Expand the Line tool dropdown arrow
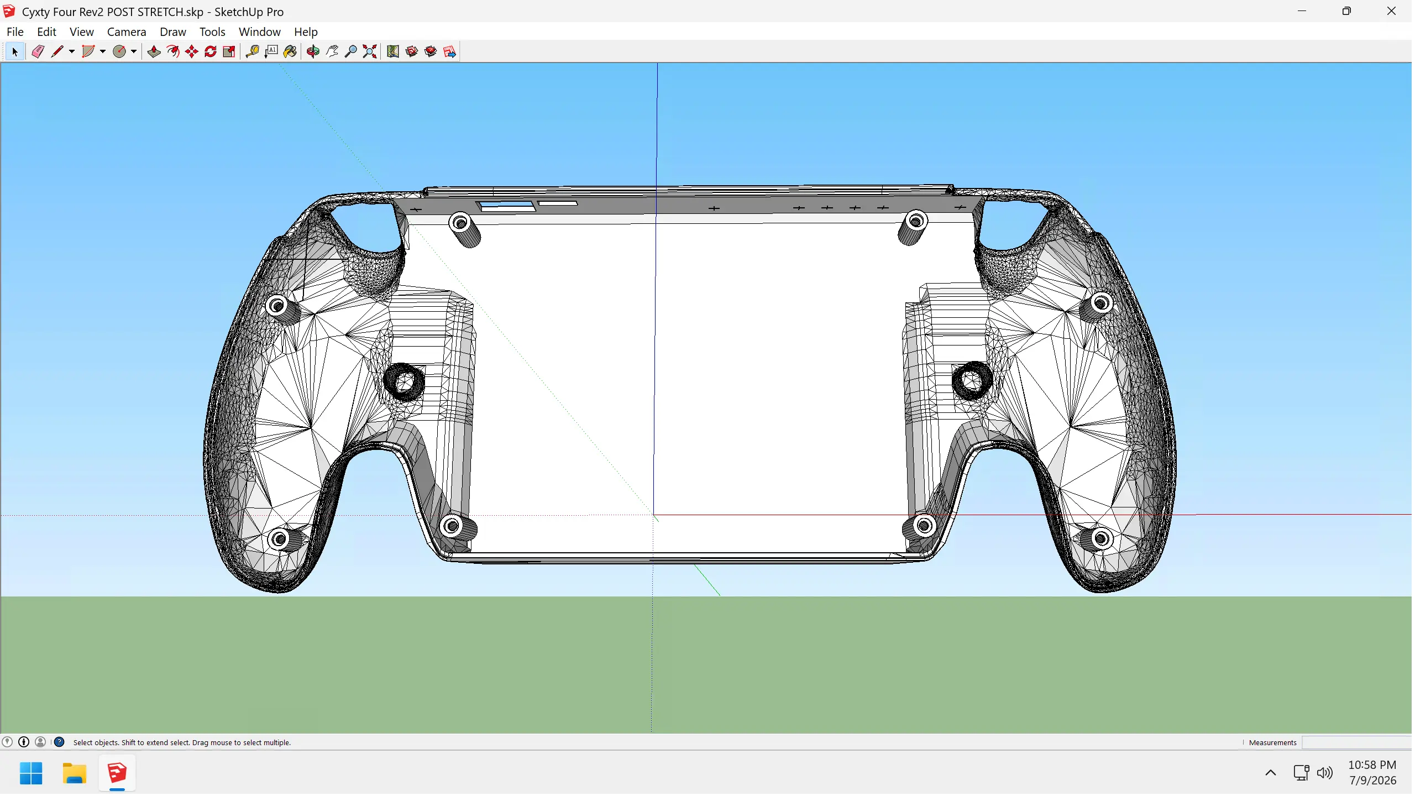 tap(72, 52)
